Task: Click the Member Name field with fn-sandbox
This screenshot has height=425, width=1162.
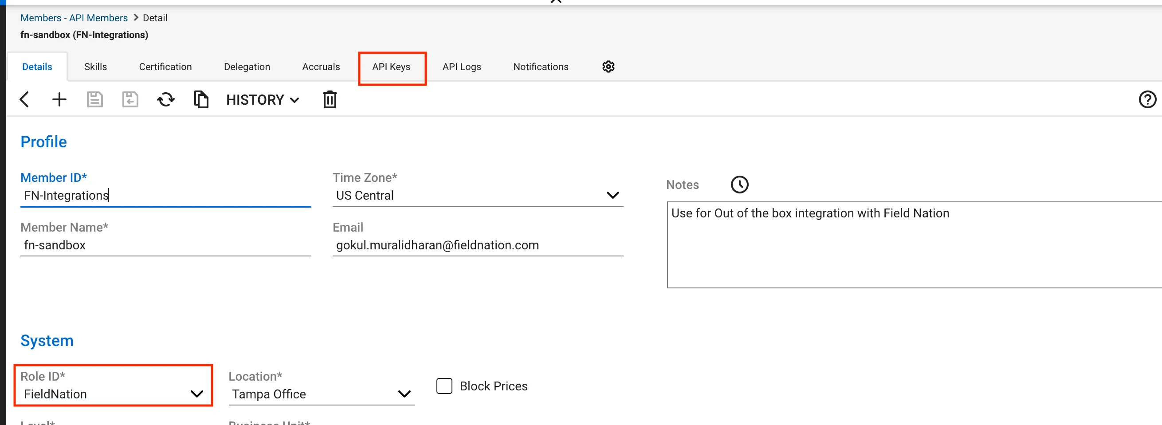Action: (x=165, y=245)
